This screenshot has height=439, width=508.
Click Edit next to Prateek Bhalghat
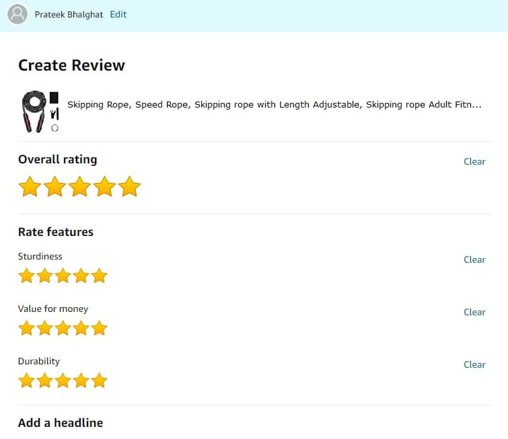pos(118,14)
